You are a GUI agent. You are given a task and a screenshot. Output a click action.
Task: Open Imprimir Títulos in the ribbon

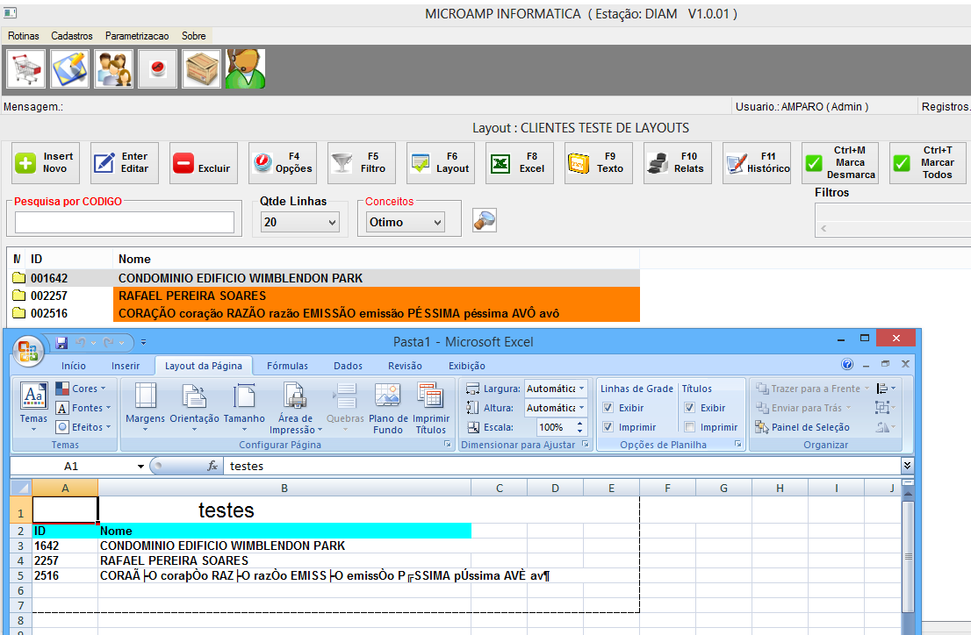coord(430,408)
